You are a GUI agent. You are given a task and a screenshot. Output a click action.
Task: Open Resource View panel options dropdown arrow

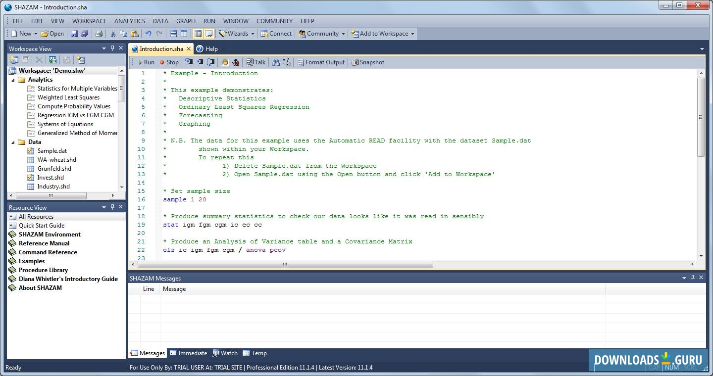coord(104,207)
